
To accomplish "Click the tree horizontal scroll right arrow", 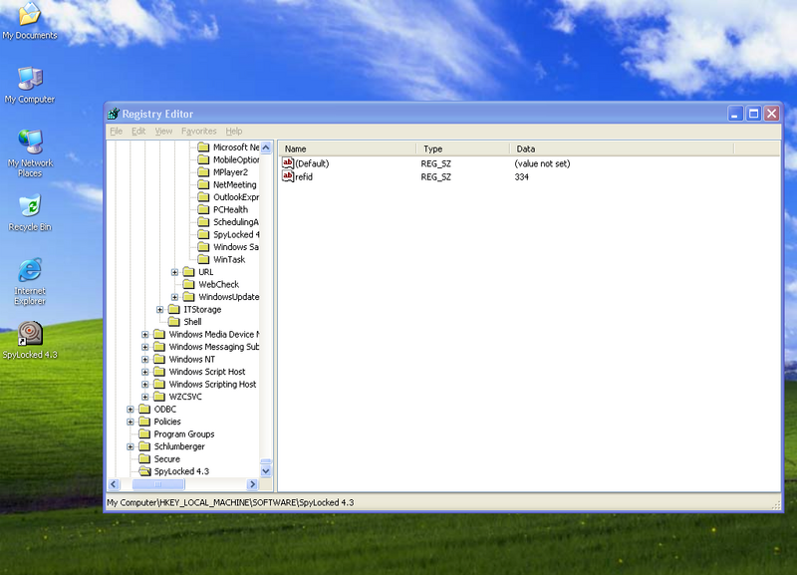I will click(252, 484).
